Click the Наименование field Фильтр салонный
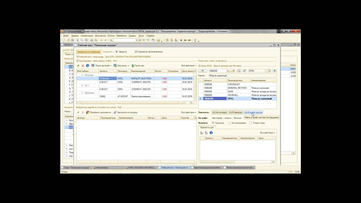This screenshot has height=203, width=361. click(243, 76)
